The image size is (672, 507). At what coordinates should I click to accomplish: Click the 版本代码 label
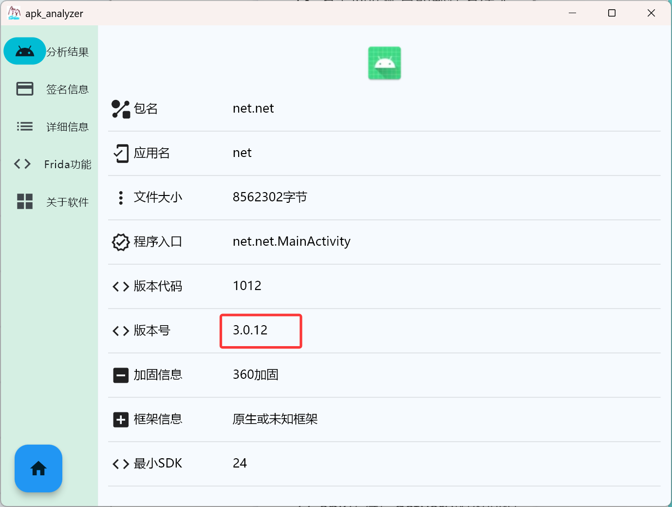pyautogui.click(x=158, y=286)
